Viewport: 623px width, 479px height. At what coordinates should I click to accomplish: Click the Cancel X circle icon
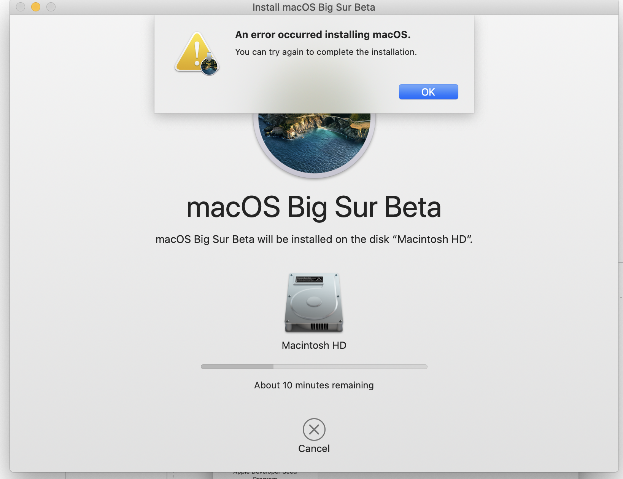(314, 430)
